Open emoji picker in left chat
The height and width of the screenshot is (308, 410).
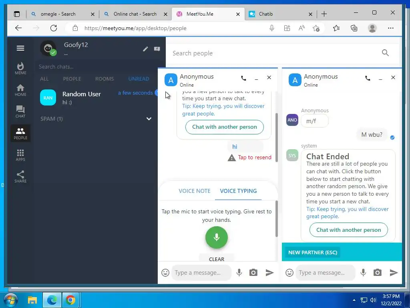(x=165, y=273)
